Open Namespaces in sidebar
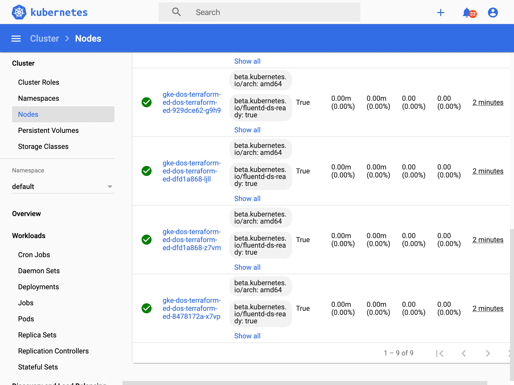Image resolution: width=514 pixels, height=385 pixels. point(39,98)
